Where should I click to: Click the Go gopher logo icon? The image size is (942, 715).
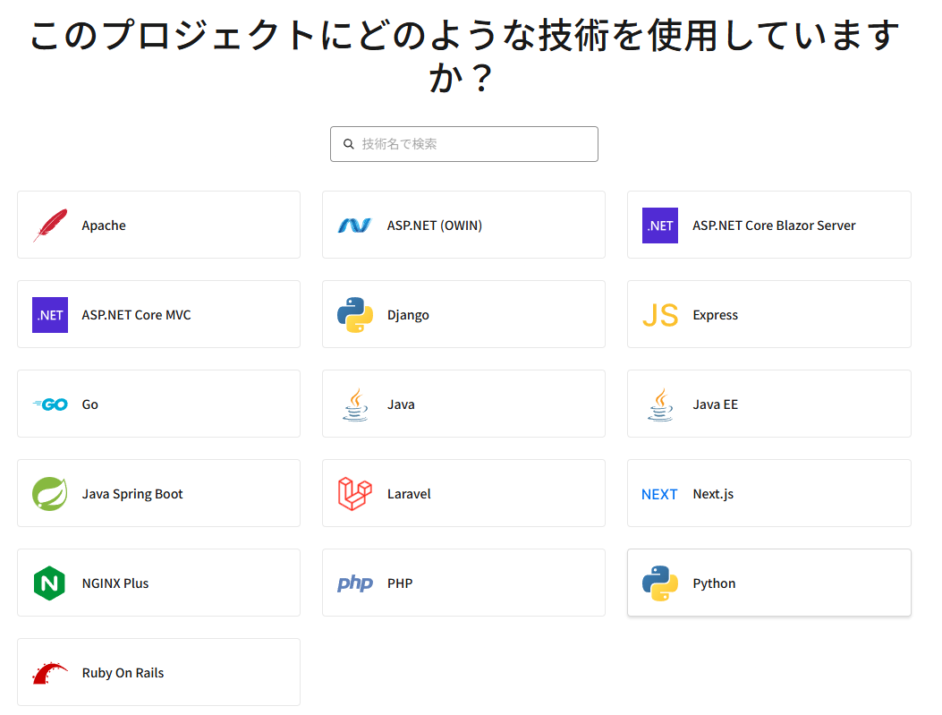click(x=50, y=404)
